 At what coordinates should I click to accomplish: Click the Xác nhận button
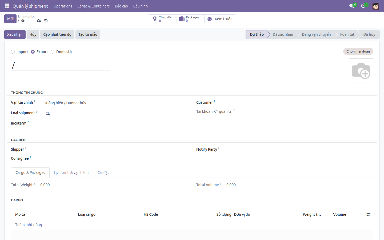point(15,34)
